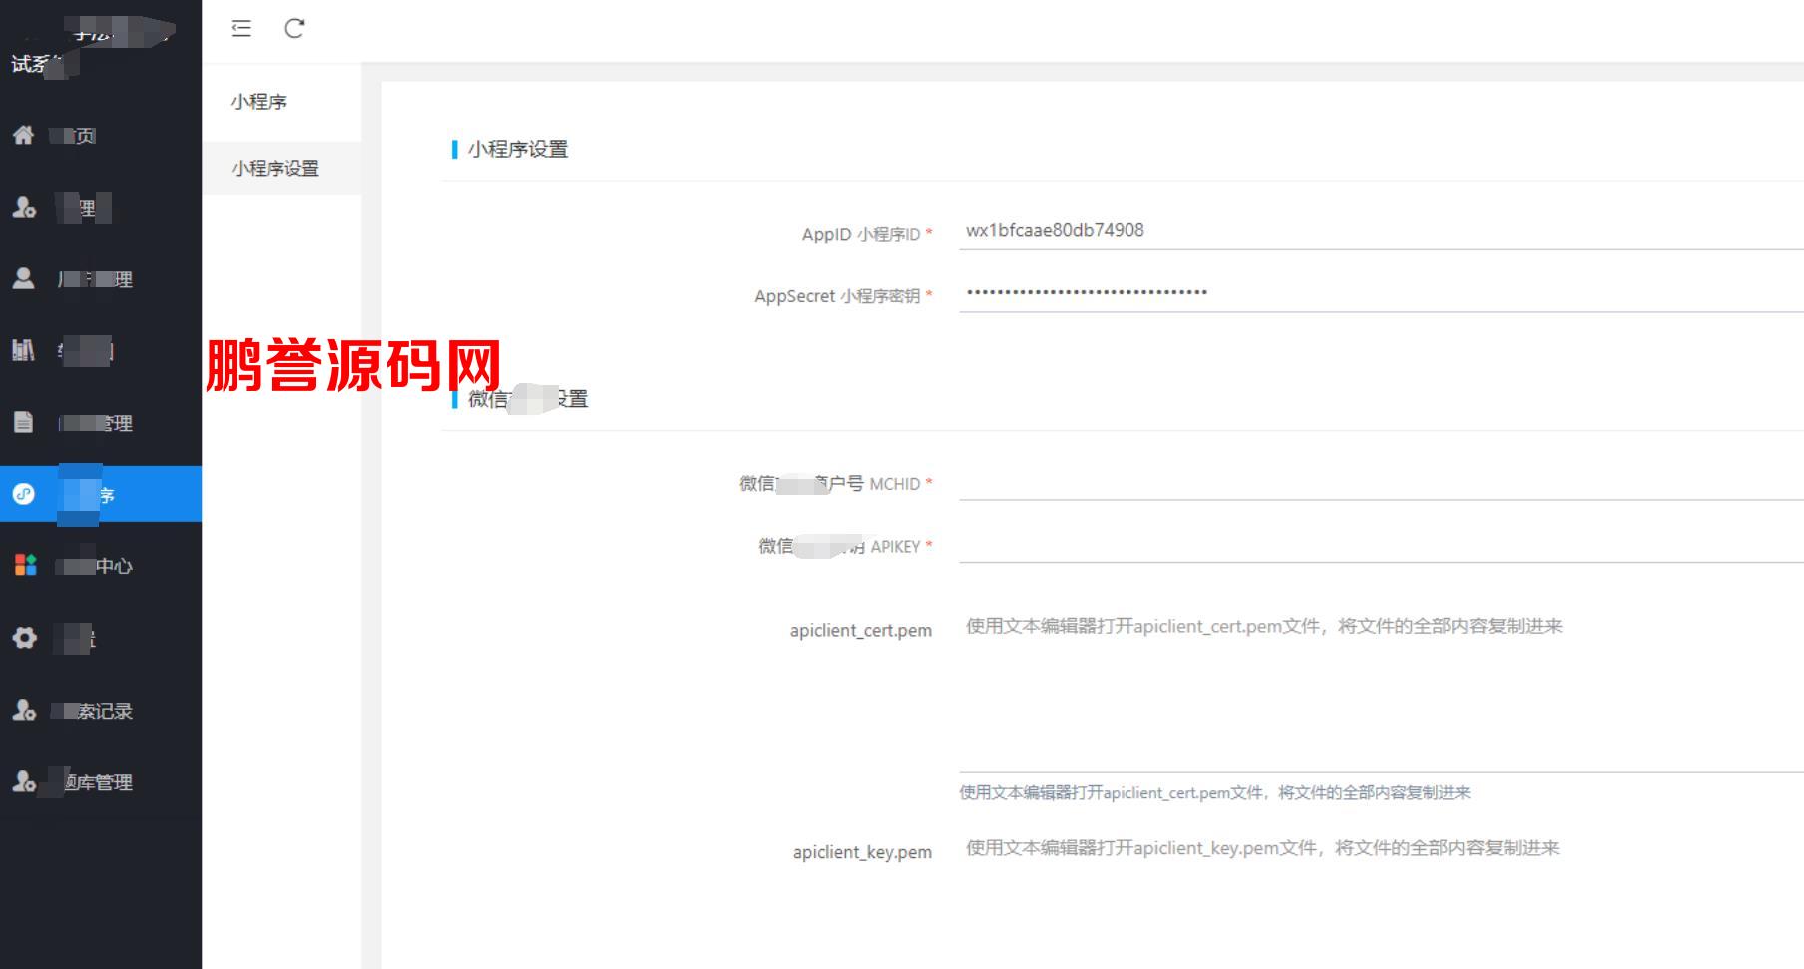Viewport: 1804px width, 969px height.
Task: Click the hint text below cert field
Action: tap(1214, 792)
